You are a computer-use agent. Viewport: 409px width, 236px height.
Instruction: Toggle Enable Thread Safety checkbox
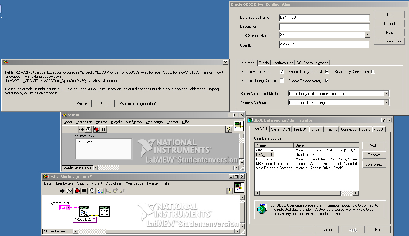(327, 81)
